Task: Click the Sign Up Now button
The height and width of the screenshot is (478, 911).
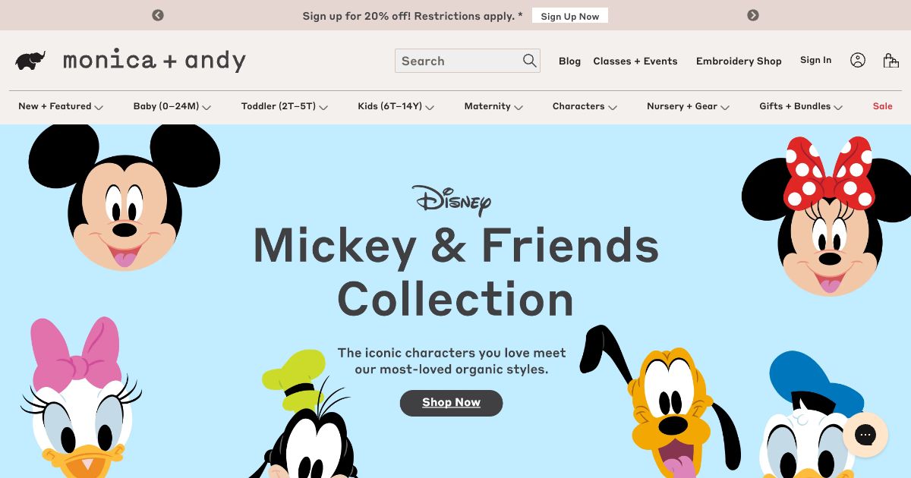Action: (x=570, y=16)
